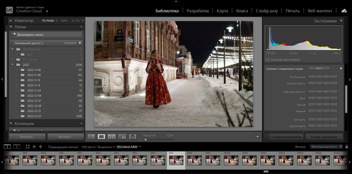Click the cloud sync status icon

coord(344,11)
